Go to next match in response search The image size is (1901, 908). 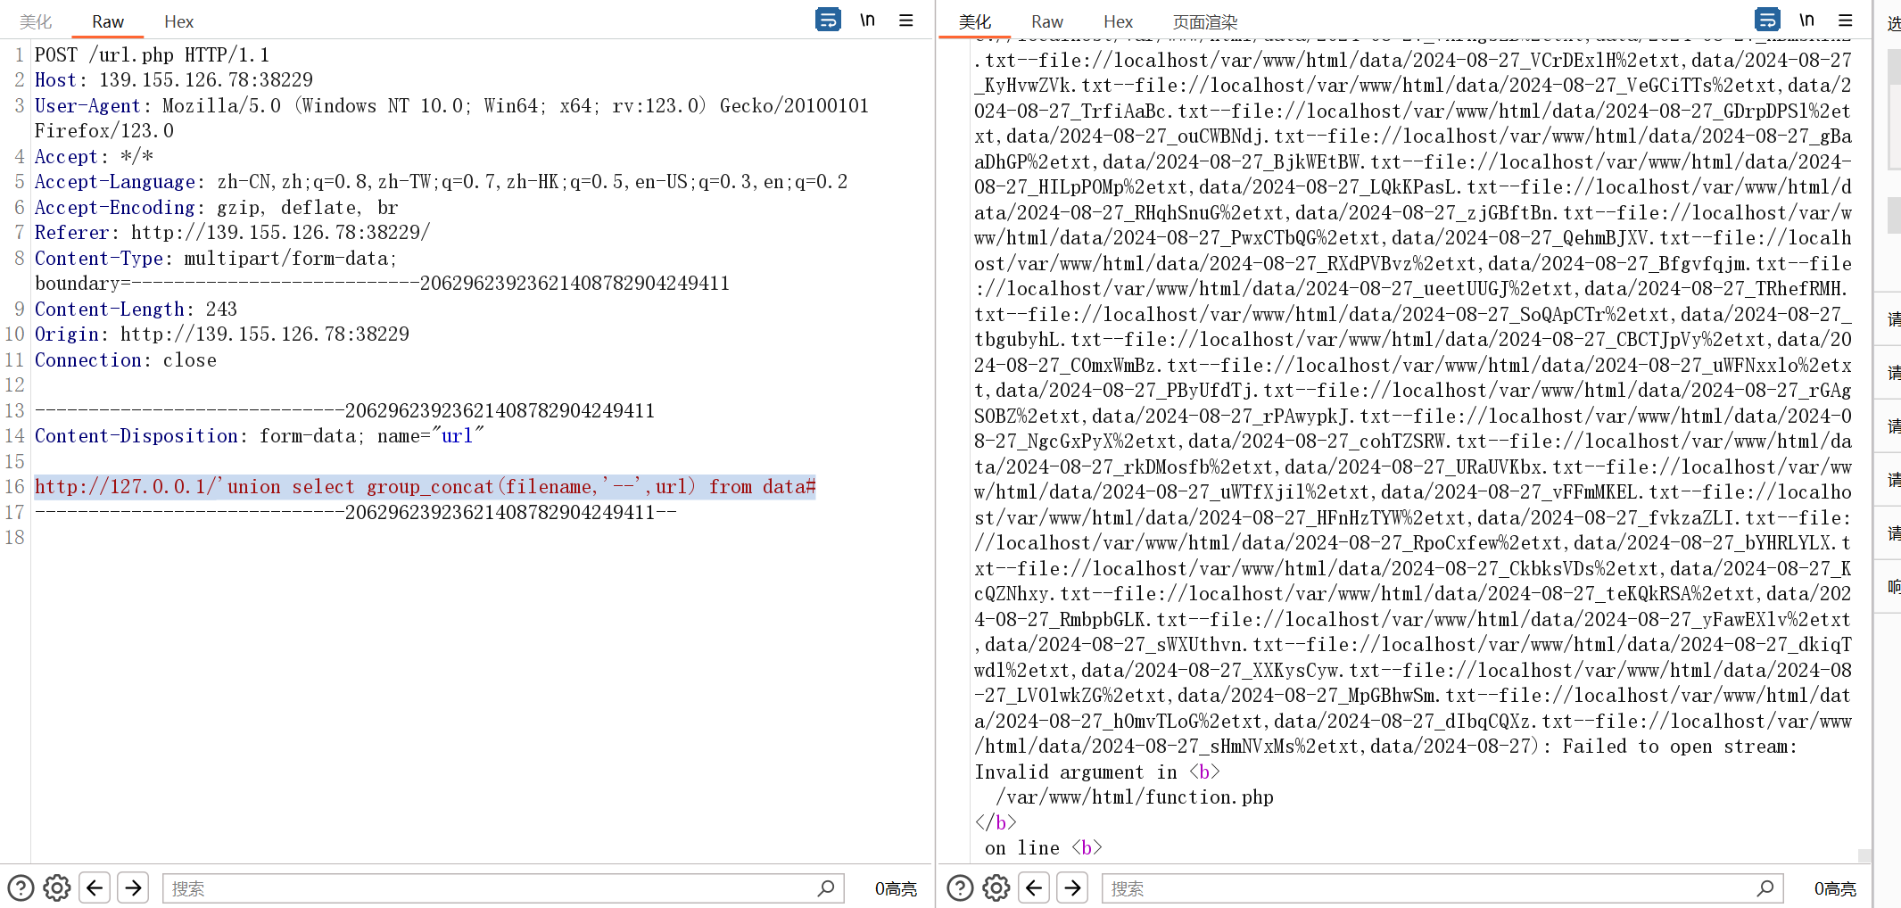pyautogui.click(x=1072, y=887)
